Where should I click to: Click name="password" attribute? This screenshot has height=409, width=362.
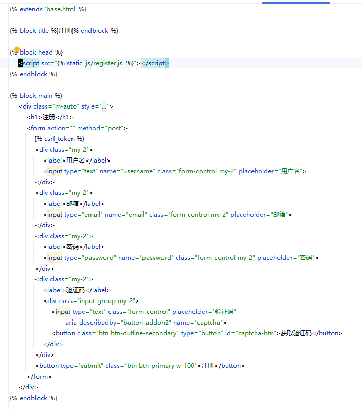[146, 258]
